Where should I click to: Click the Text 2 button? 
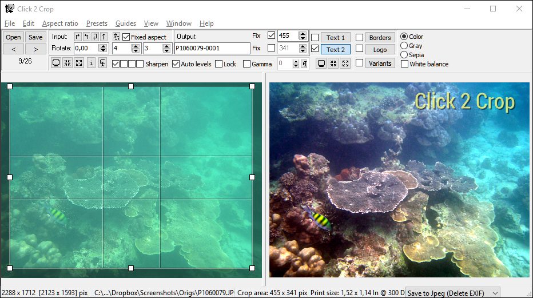point(336,49)
